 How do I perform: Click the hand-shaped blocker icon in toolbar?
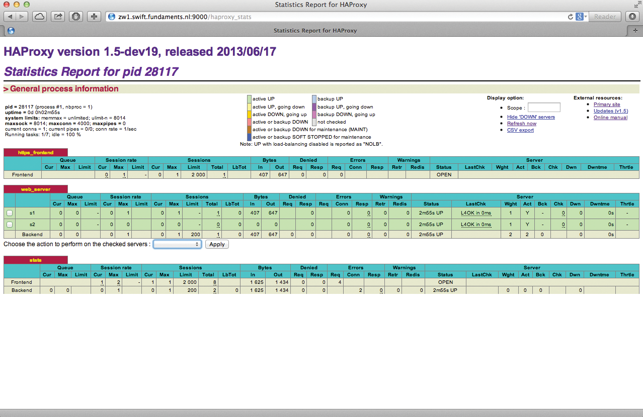click(75, 17)
